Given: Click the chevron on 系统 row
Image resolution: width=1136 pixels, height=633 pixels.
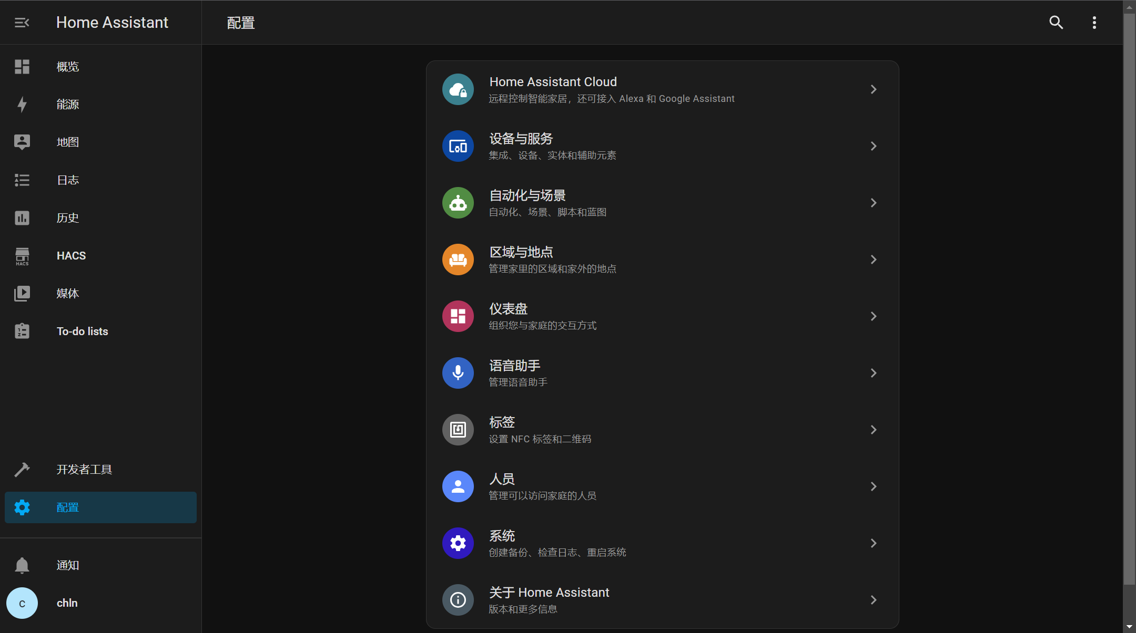Looking at the screenshot, I should [x=874, y=543].
